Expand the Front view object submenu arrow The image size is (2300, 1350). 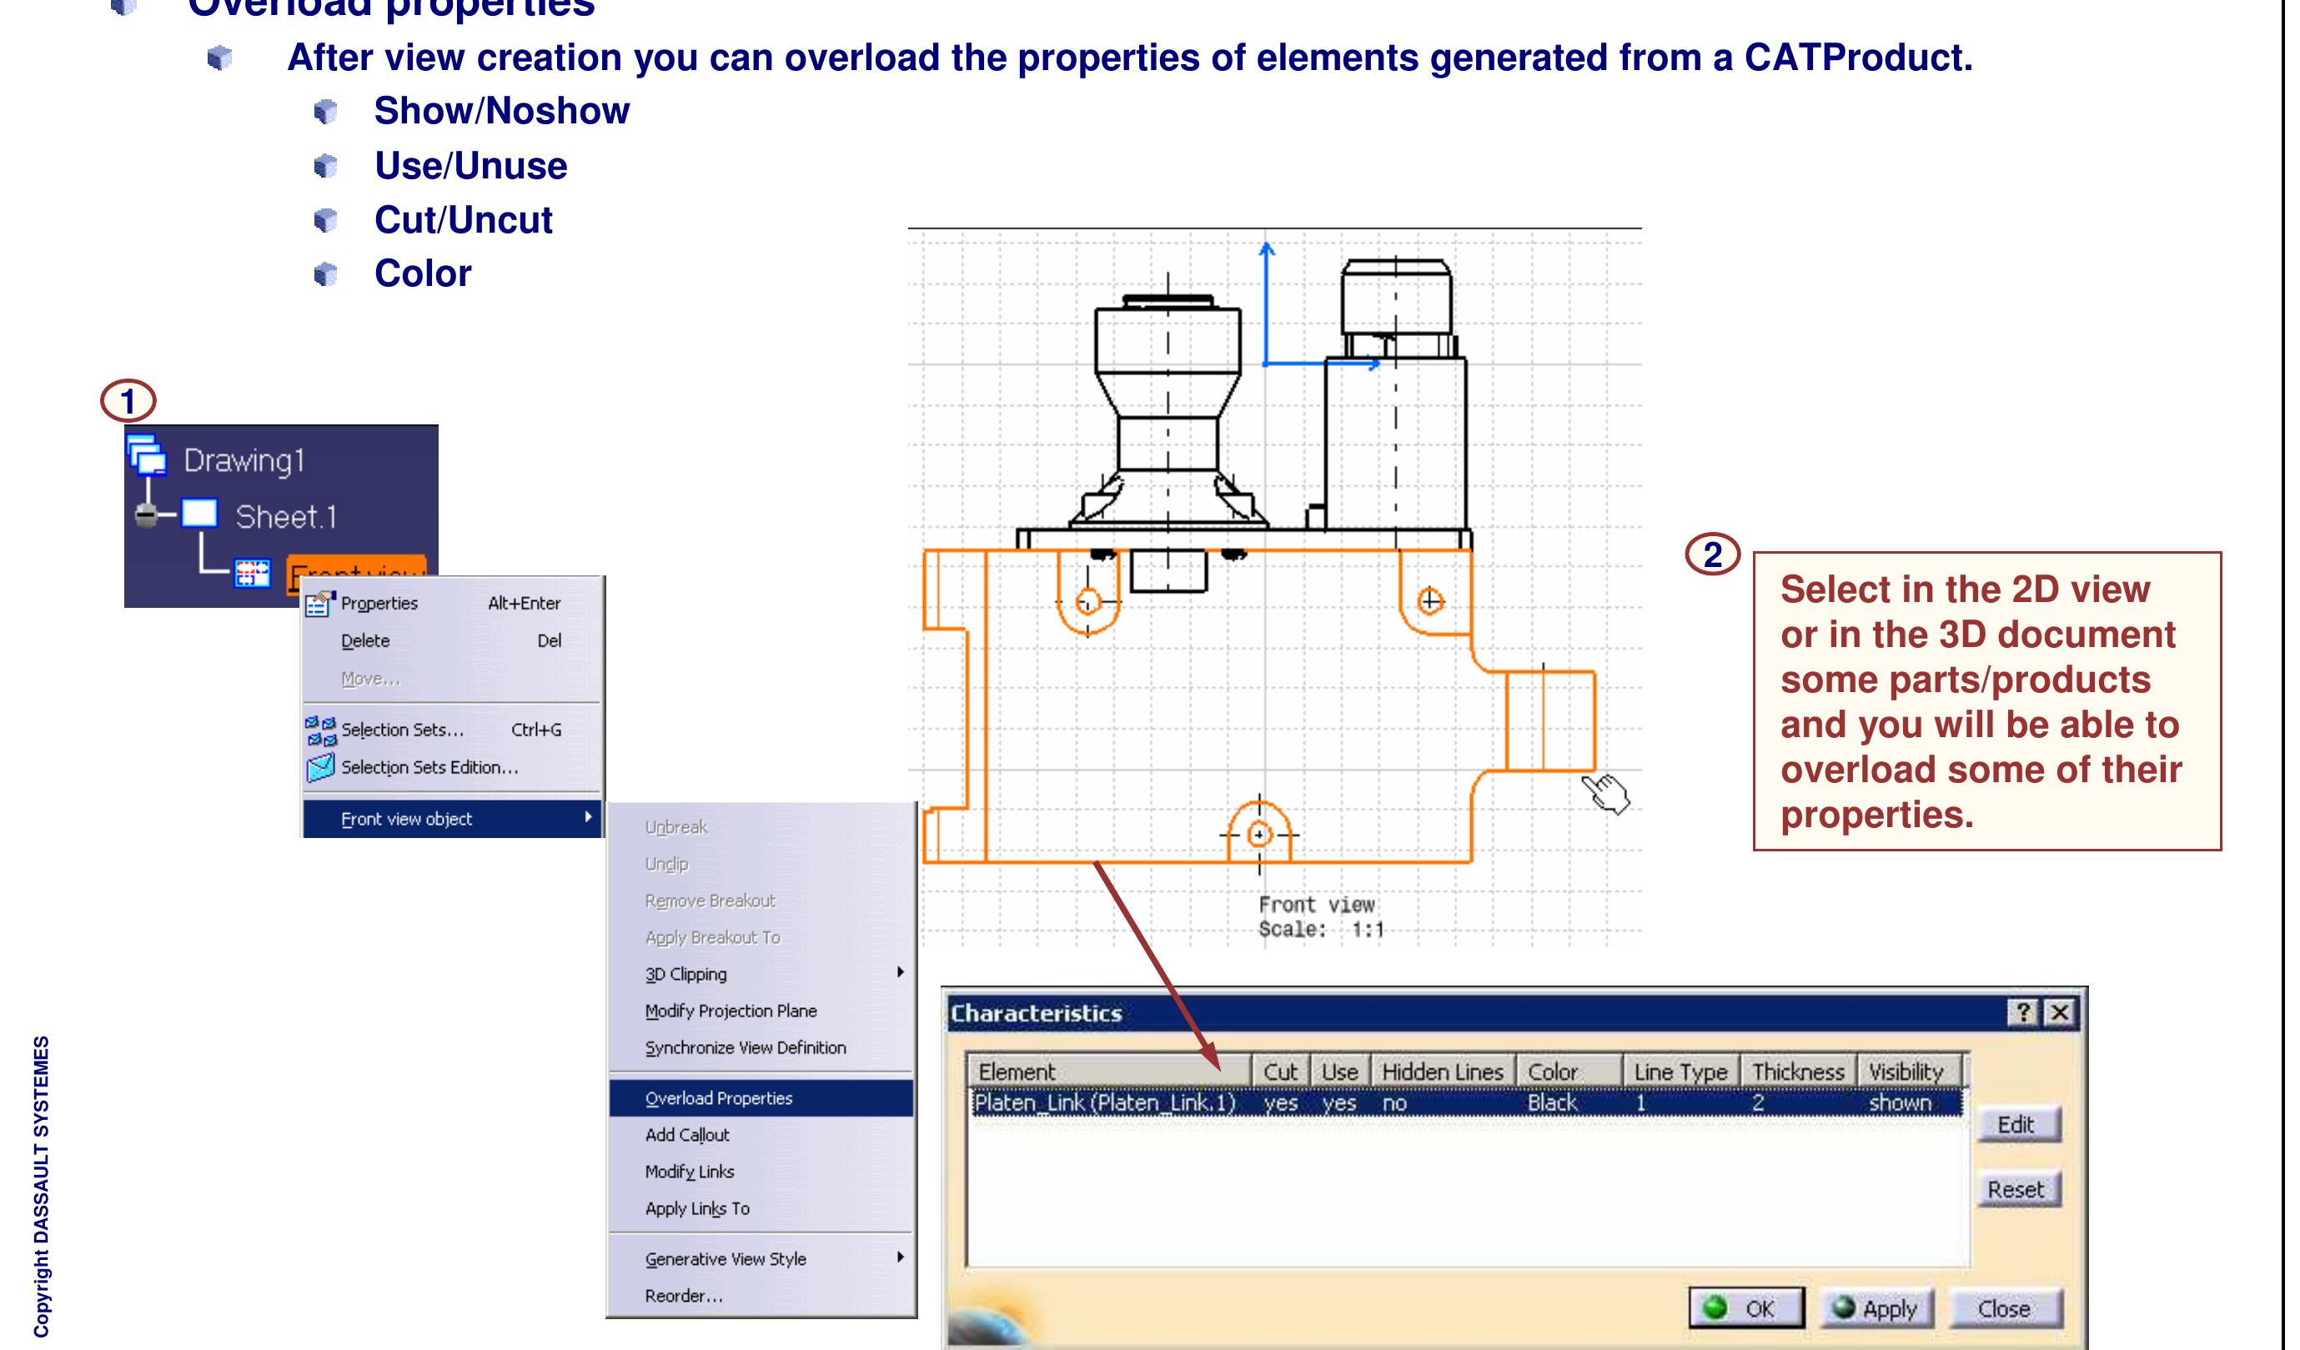click(x=588, y=817)
